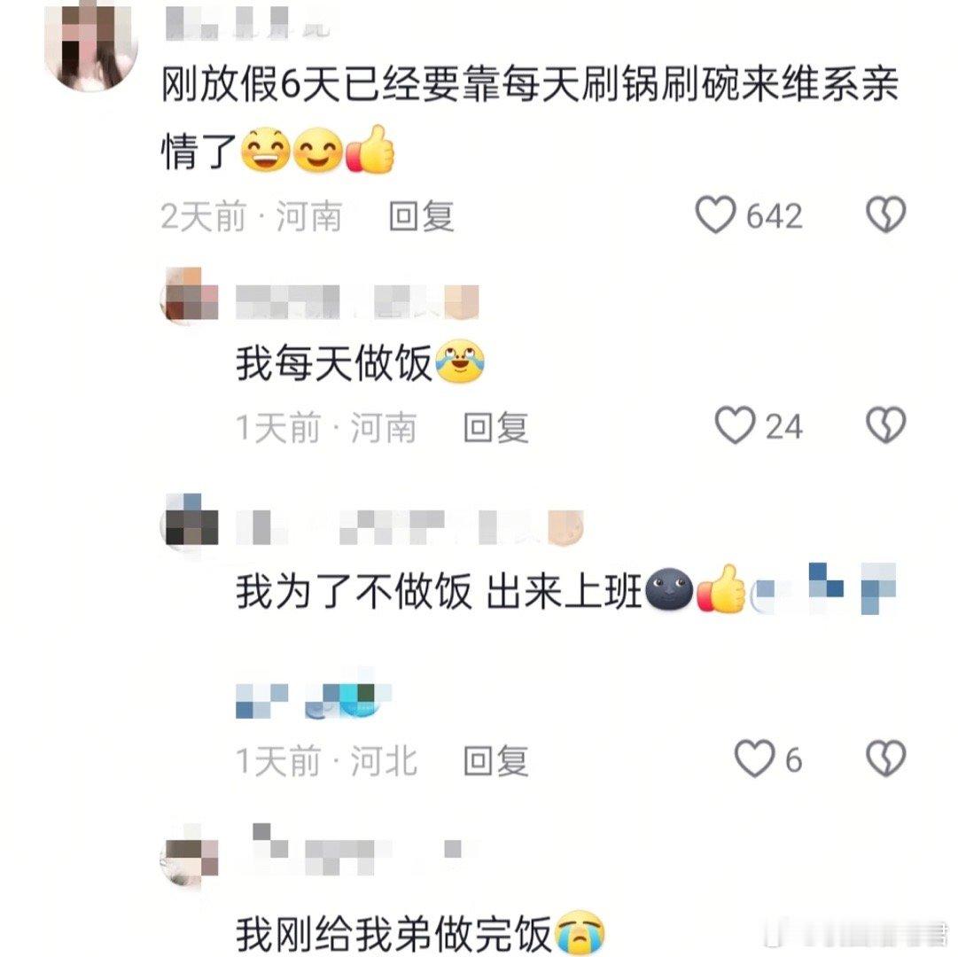Reply to the 我每天做饭 comment

point(496,427)
